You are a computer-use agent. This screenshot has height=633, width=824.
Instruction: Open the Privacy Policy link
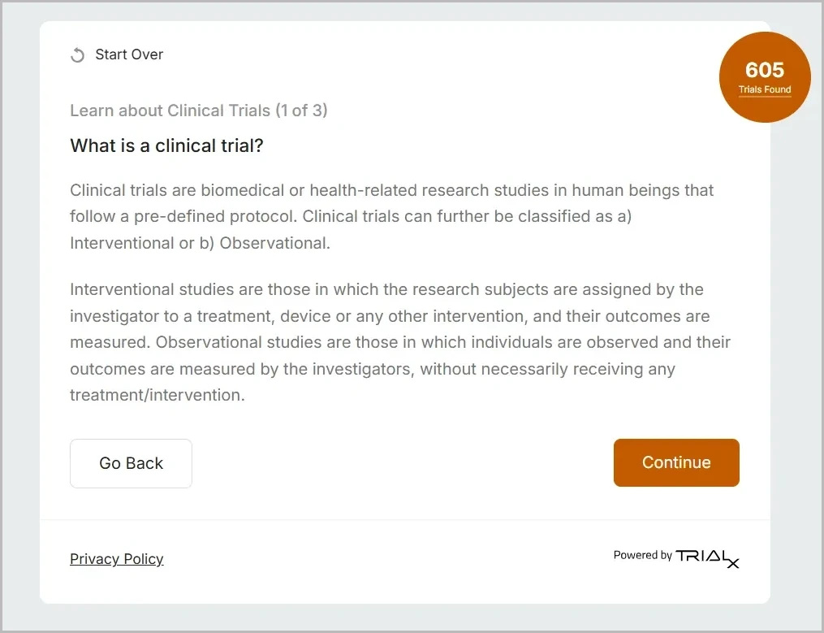[117, 559]
